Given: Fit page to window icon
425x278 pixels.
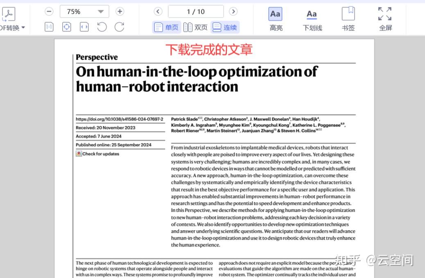Looking at the screenshot, I should [67, 27].
